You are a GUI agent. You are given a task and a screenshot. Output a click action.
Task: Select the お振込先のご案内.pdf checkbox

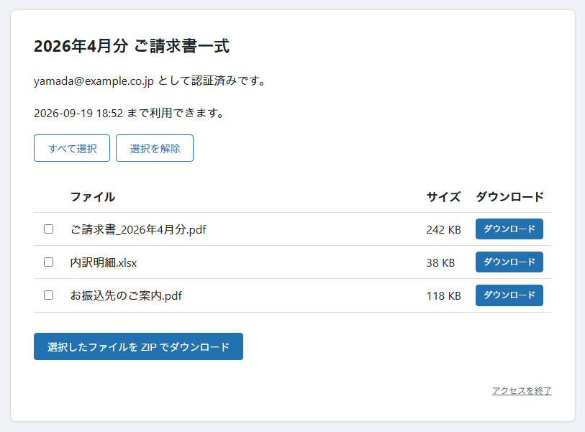tap(48, 295)
